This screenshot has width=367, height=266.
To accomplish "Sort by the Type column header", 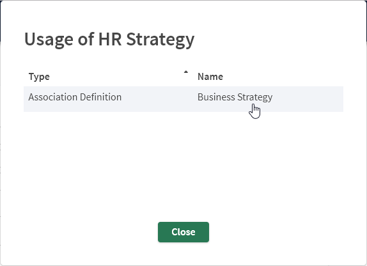I will (39, 77).
